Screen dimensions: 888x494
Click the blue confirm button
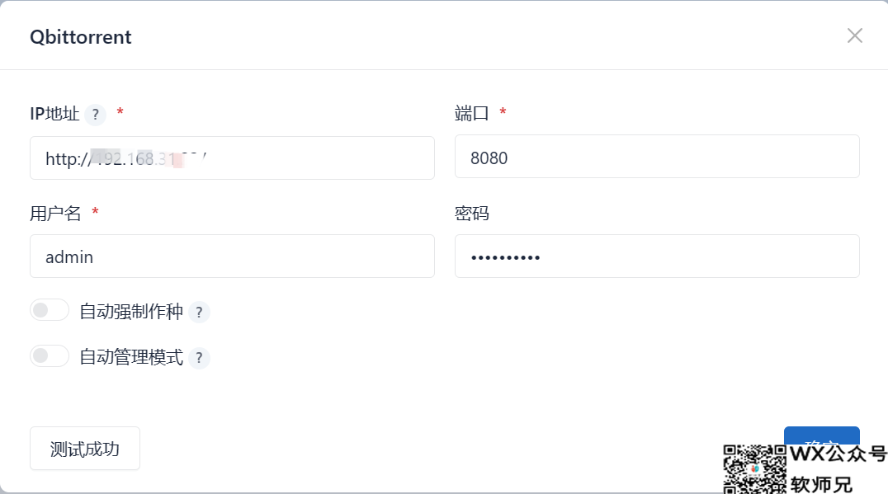click(821, 437)
